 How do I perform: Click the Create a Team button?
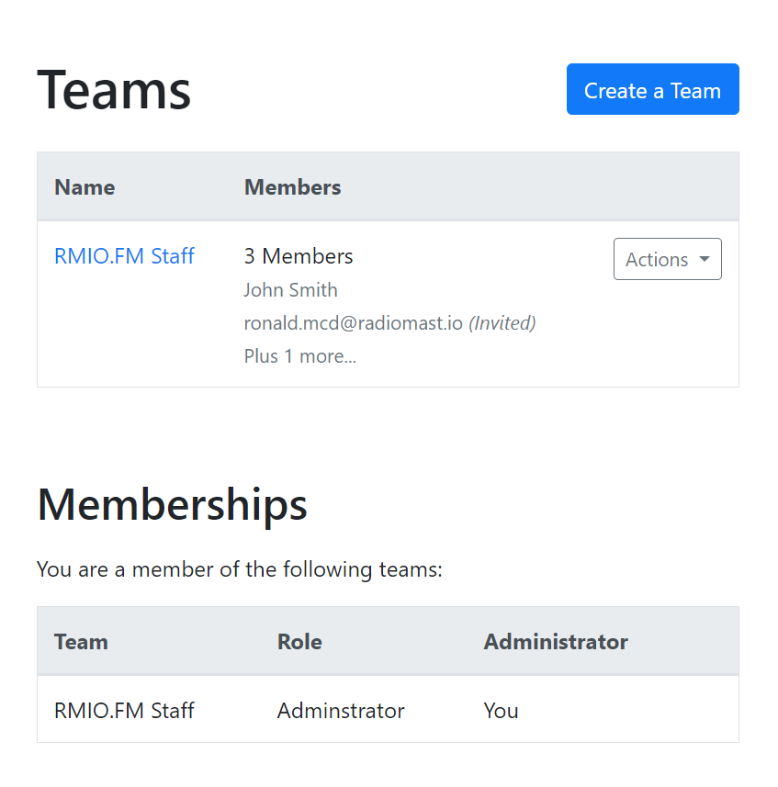pos(652,90)
